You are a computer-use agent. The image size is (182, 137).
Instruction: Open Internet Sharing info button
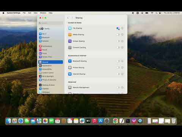click(122, 74)
